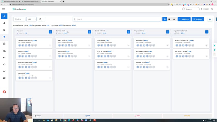Expand Esmeralda Schmitt card arrow
This screenshot has width=217, height=122.
click(x=50, y=45)
